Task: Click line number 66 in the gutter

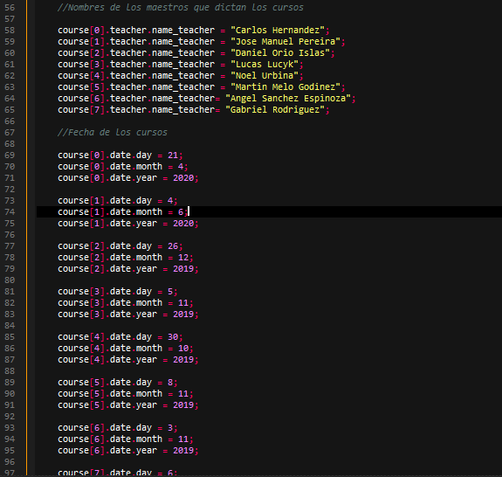Action: click(10, 121)
